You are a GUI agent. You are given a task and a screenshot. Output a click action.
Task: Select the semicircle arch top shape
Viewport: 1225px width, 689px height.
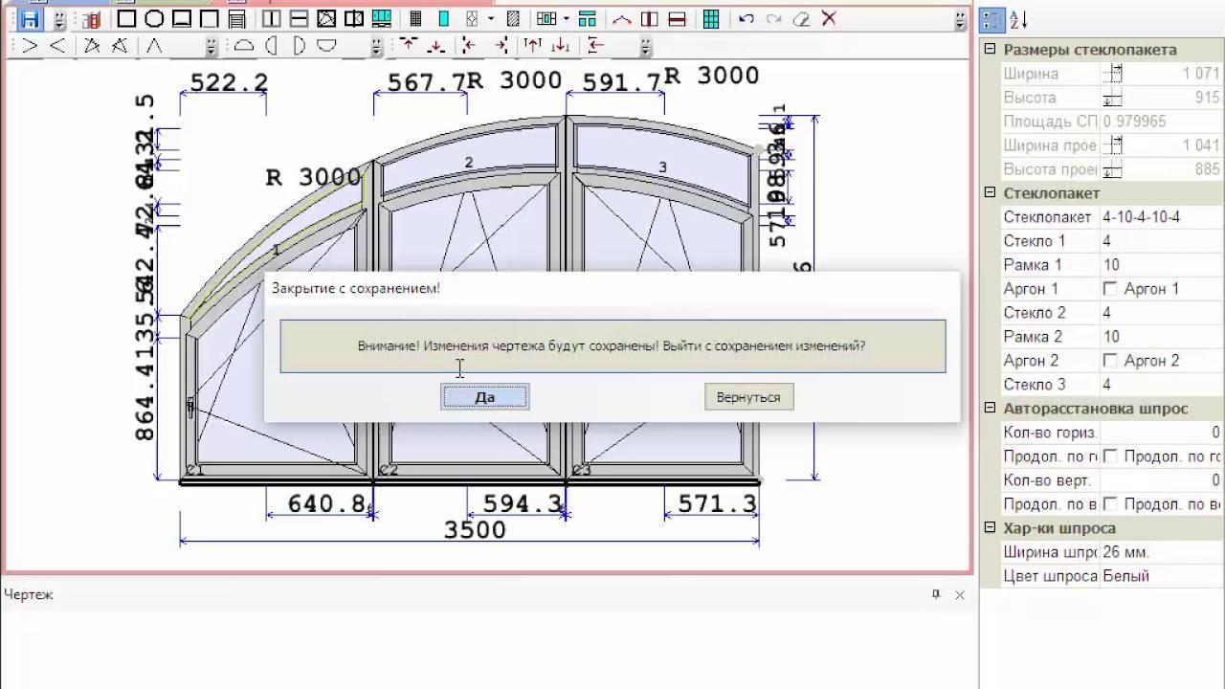[x=244, y=45]
